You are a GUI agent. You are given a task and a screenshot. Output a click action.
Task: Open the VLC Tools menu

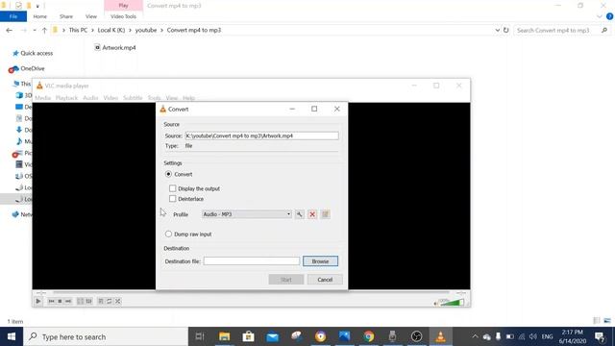[154, 98]
